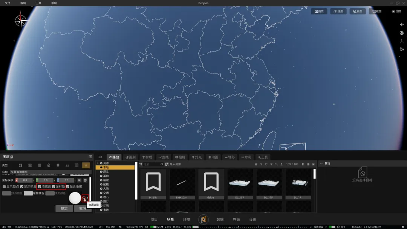407x229 pixels.
Task: Select the first layer type icon in 类型 row
Action: [x=20, y=165]
